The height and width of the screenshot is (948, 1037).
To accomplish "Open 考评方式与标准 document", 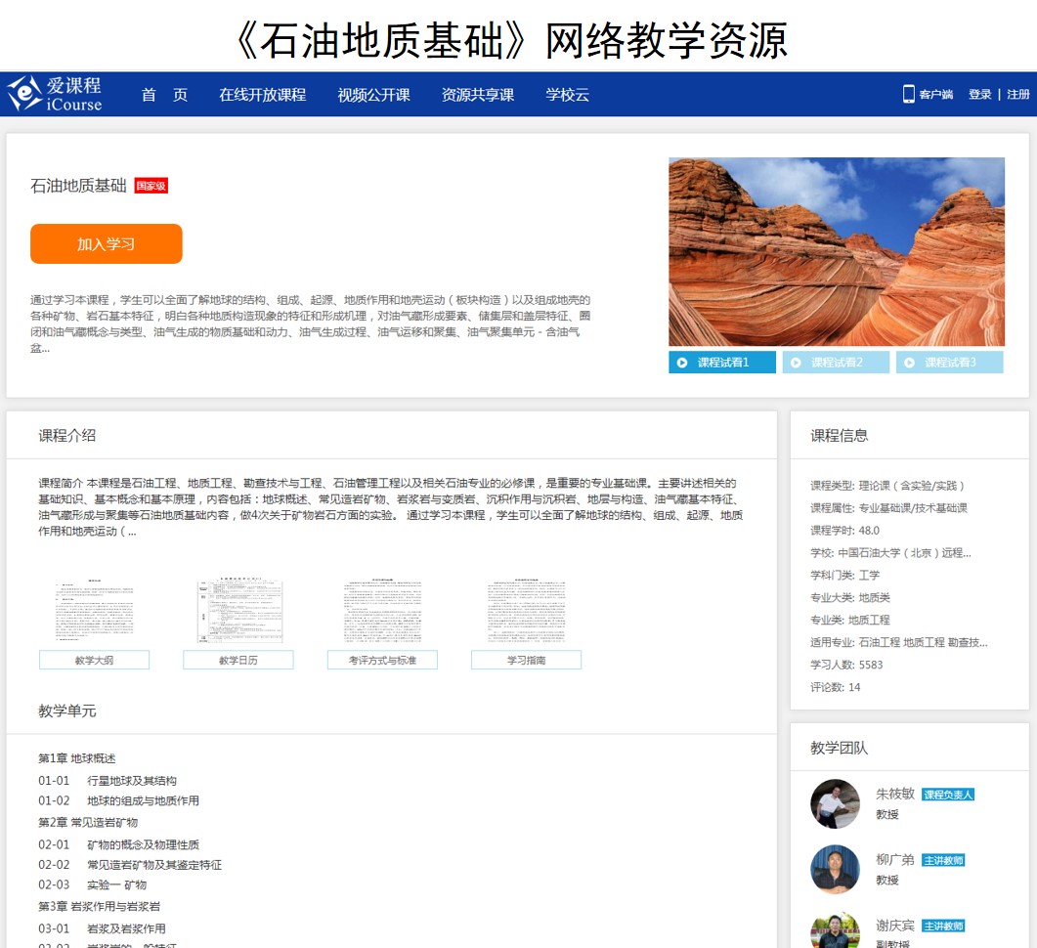I will point(382,660).
